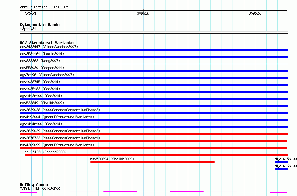Click the right arrow of the ruler

pos(286,11)
